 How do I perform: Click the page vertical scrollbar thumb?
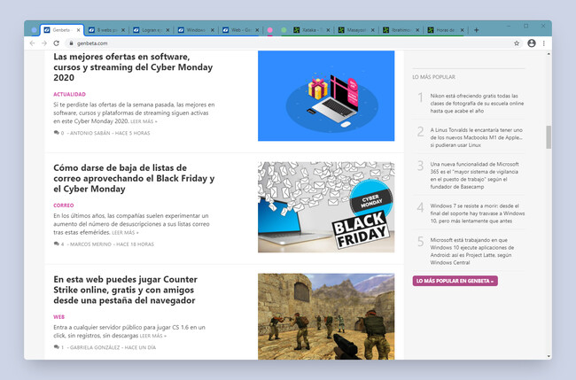coord(549,137)
